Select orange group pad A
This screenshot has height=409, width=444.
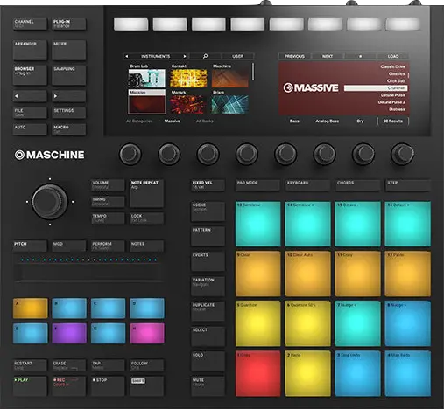point(30,308)
